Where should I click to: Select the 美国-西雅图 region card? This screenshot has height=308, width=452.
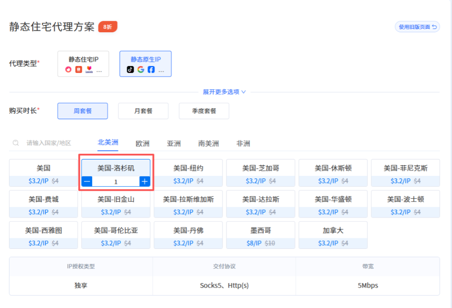[43, 235]
